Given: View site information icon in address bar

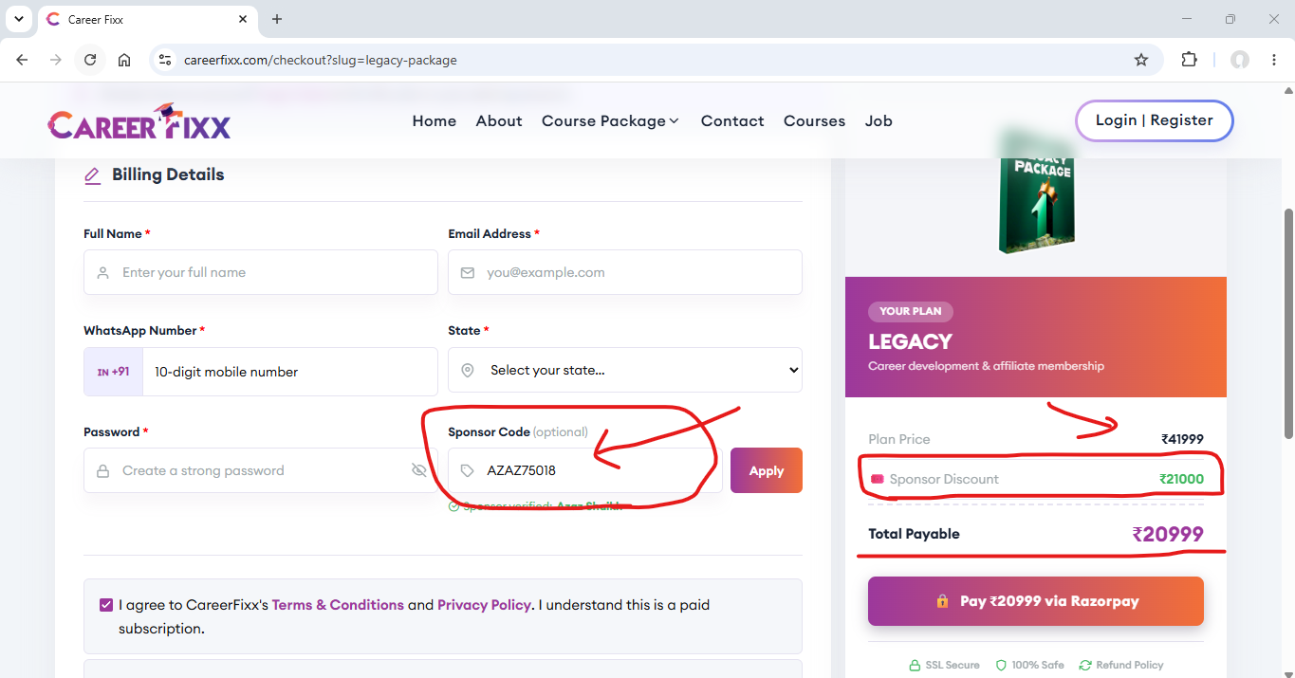Looking at the screenshot, I should pyautogui.click(x=164, y=60).
